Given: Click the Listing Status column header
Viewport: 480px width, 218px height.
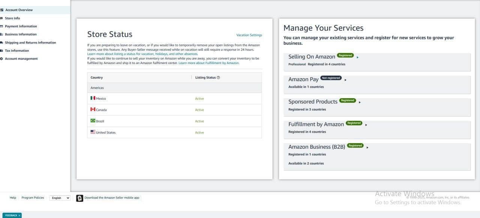Looking at the screenshot, I should [x=205, y=78].
